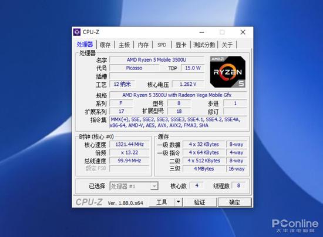Screen dimensions: 323x237
Task: Click the process value 12 纳米
Action: pyautogui.click(x=122, y=84)
